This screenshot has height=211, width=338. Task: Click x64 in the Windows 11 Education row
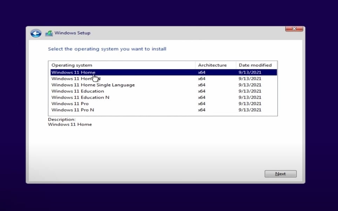pyautogui.click(x=201, y=91)
